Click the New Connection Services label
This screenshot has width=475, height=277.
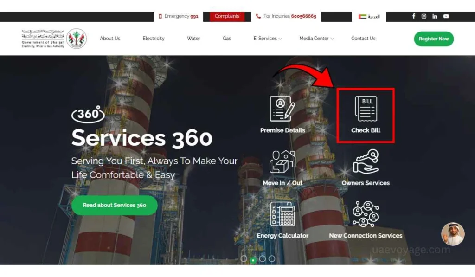tap(366, 236)
